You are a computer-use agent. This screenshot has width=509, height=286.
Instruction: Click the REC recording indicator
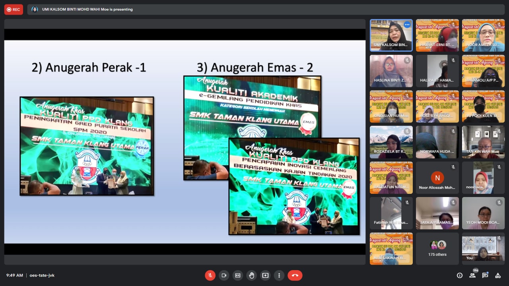pos(14,10)
